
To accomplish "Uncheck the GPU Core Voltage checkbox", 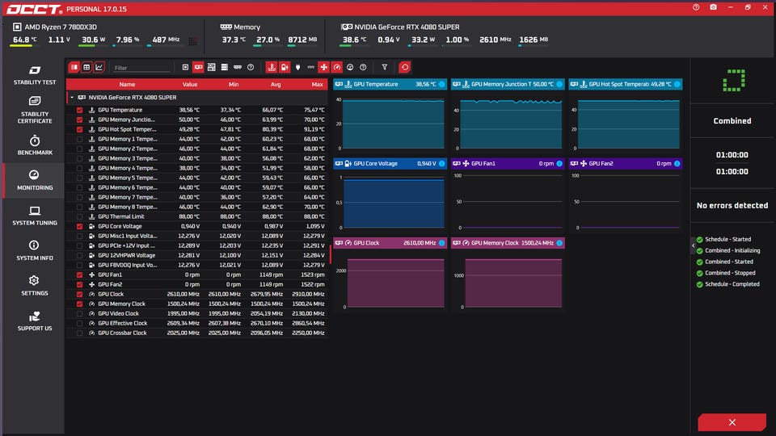I will point(79,226).
